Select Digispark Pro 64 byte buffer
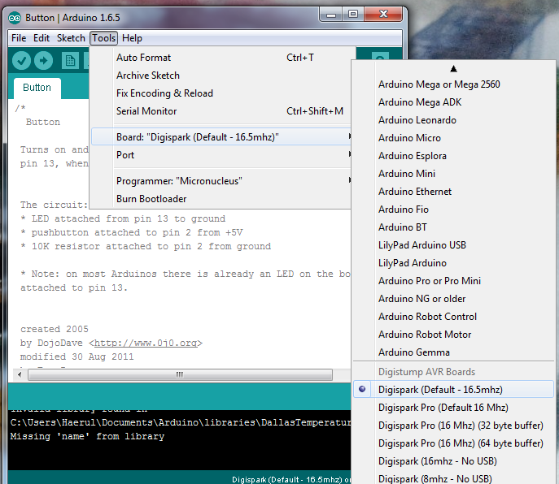Screen dimensions: 559x484 [453, 443]
